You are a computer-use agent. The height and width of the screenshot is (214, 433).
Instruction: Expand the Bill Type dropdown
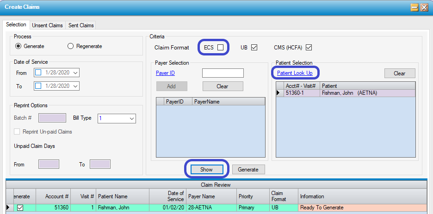click(x=131, y=118)
